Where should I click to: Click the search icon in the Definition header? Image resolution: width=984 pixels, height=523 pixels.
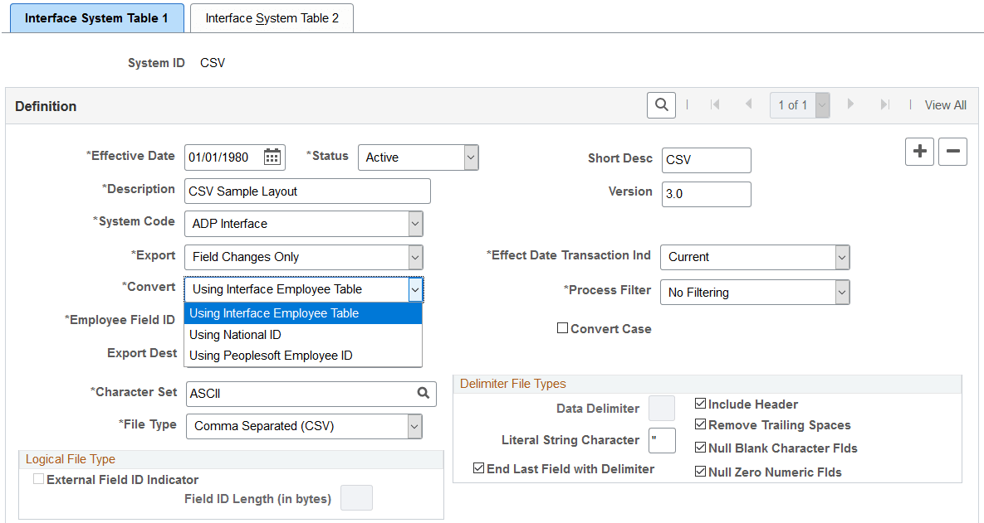click(661, 105)
